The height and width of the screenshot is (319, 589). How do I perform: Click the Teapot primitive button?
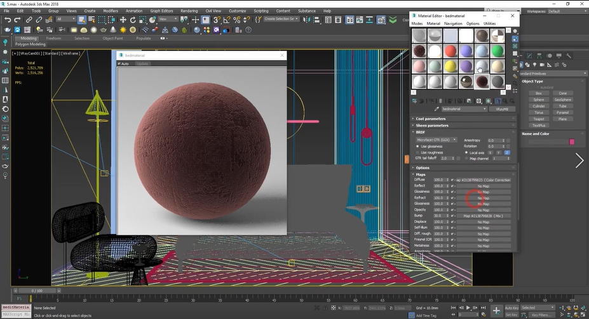click(538, 119)
